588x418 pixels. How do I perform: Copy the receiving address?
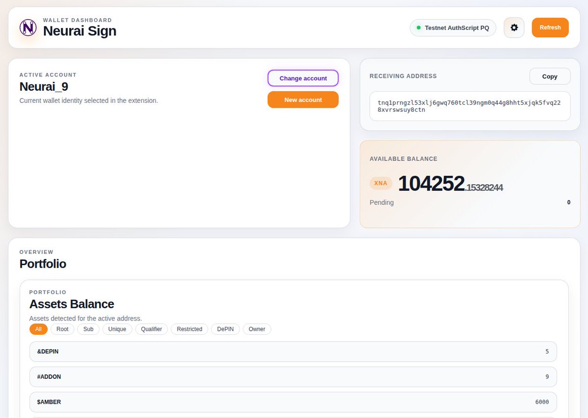(550, 76)
